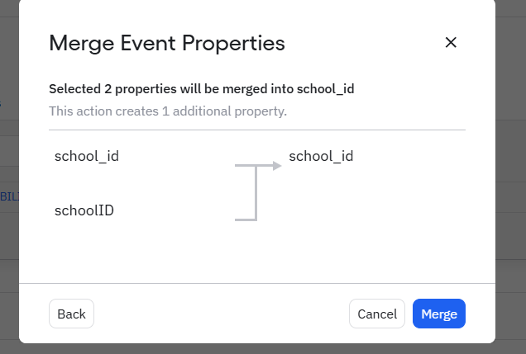Click dimmed backdrop below the dialog
This screenshot has width=526, height=354.
[248, 348]
